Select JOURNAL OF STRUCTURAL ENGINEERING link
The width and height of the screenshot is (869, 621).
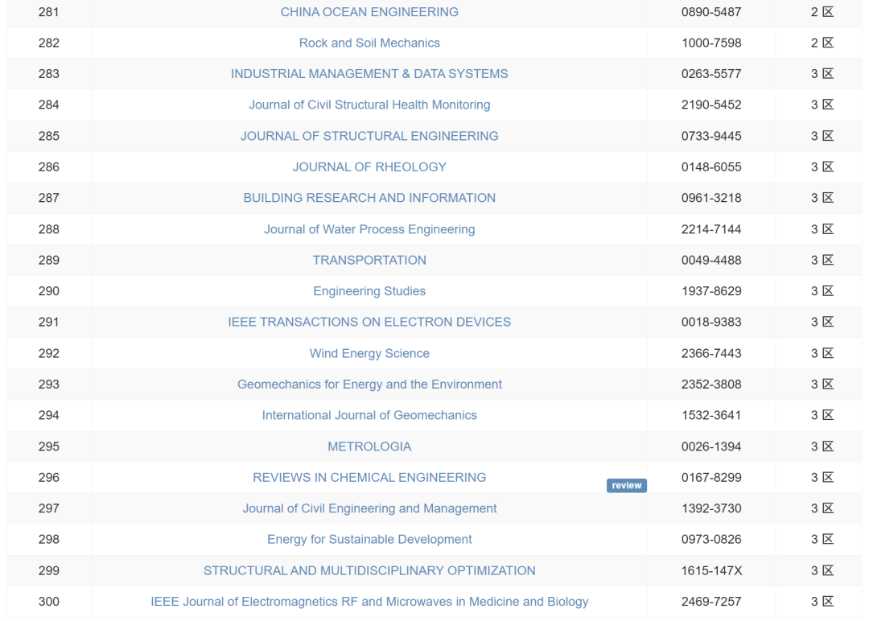369,136
